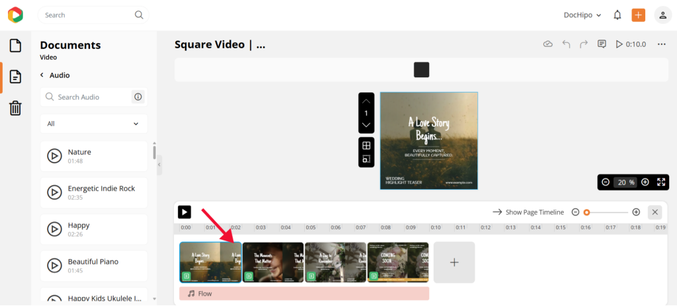This screenshot has width=677, height=306.
Task: Click the cloud save status icon
Action: 548,44
